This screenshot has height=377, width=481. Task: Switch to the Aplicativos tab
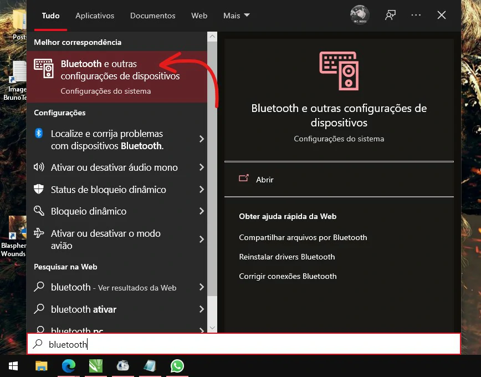pyautogui.click(x=95, y=16)
